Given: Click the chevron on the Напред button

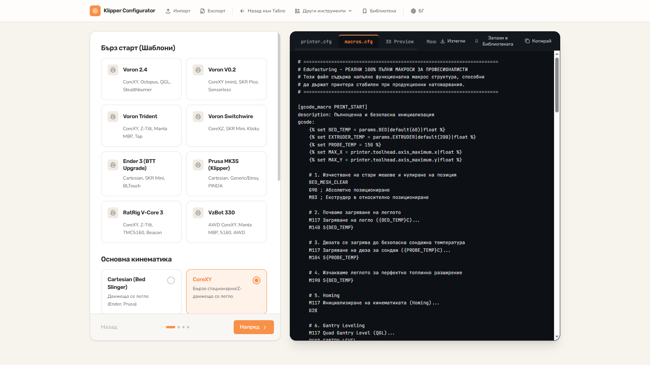Looking at the screenshot, I should pyautogui.click(x=265, y=327).
